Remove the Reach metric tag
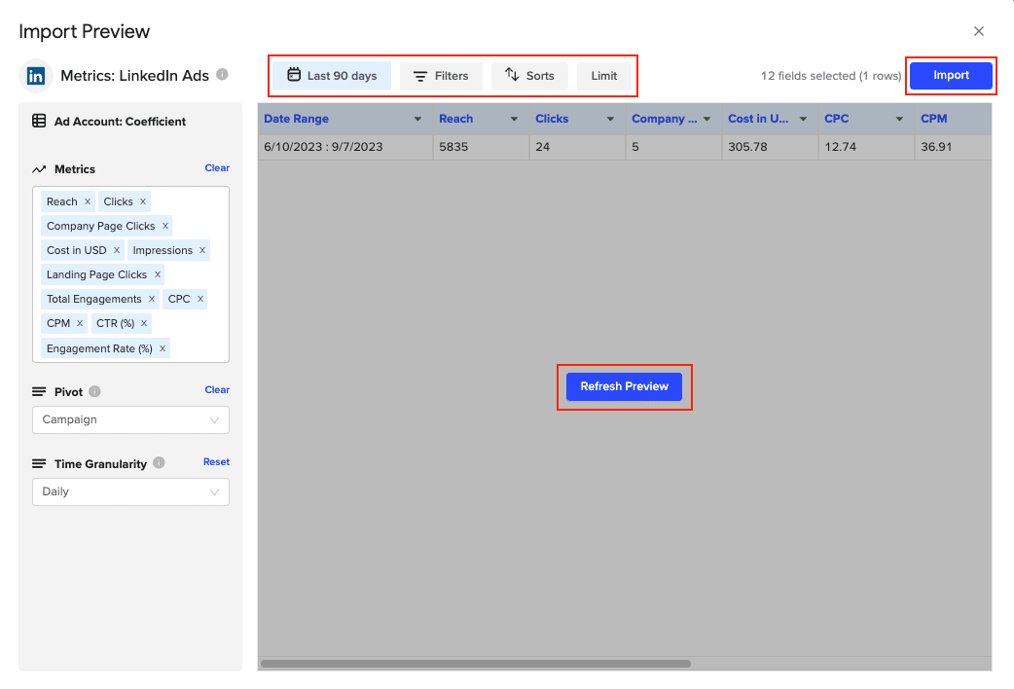This screenshot has height=689, width=1014. click(88, 201)
